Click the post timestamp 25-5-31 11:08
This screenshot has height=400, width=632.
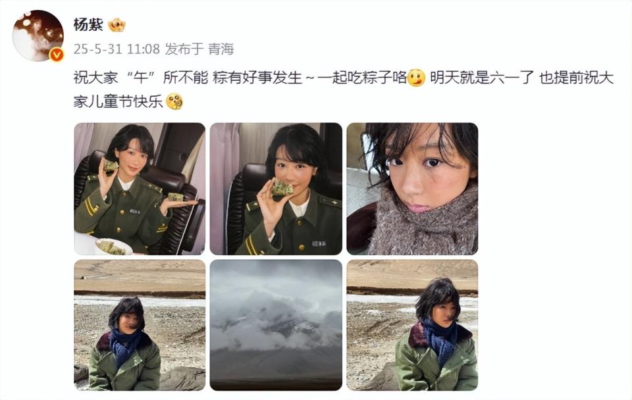pyautogui.click(x=117, y=49)
